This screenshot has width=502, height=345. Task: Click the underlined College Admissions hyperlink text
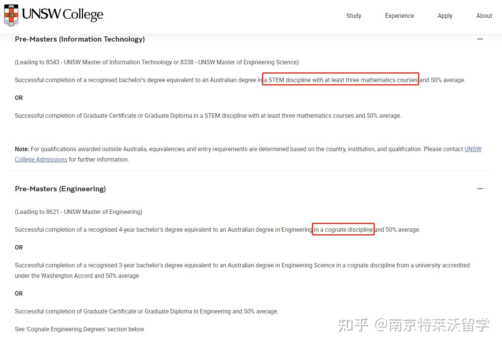41,159
